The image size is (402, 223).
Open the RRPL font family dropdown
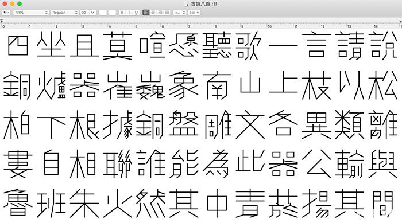click(x=31, y=13)
